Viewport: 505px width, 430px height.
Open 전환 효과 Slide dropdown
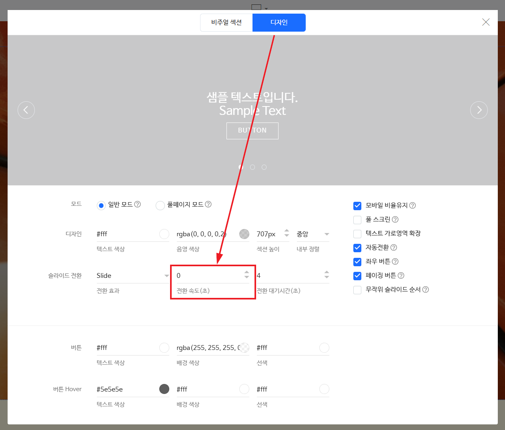point(133,275)
